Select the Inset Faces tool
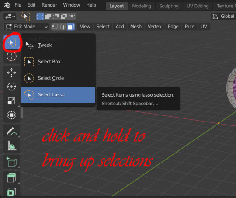The width and height of the screenshot is (236, 198). [x=12, y=192]
